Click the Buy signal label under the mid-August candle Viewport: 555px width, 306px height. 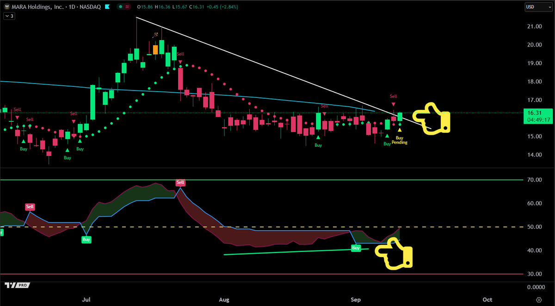pyautogui.click(x=318, y=145)
